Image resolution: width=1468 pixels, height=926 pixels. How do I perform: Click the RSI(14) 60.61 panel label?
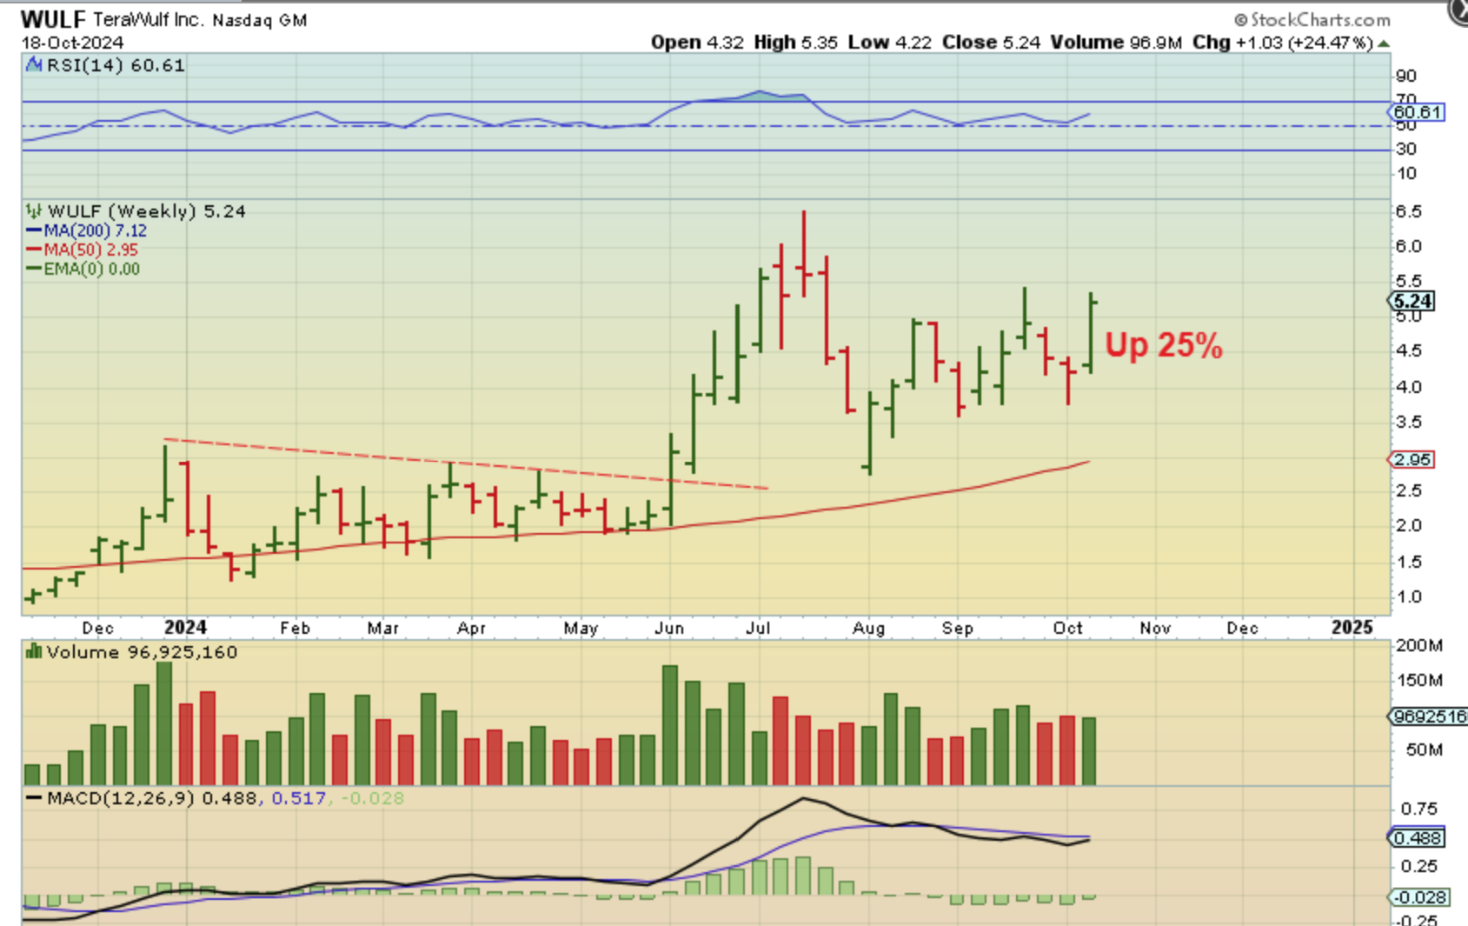click(116, 65)
